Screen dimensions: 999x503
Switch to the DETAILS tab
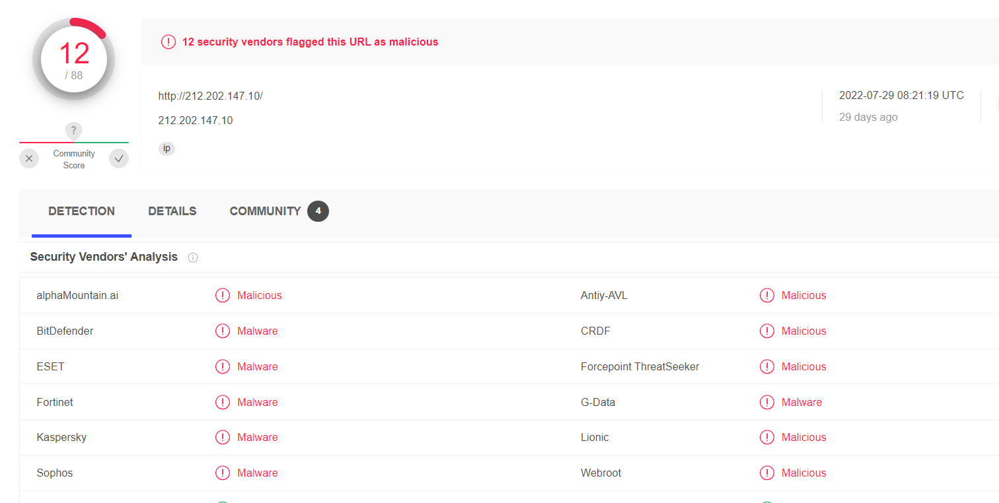point(172,211)
